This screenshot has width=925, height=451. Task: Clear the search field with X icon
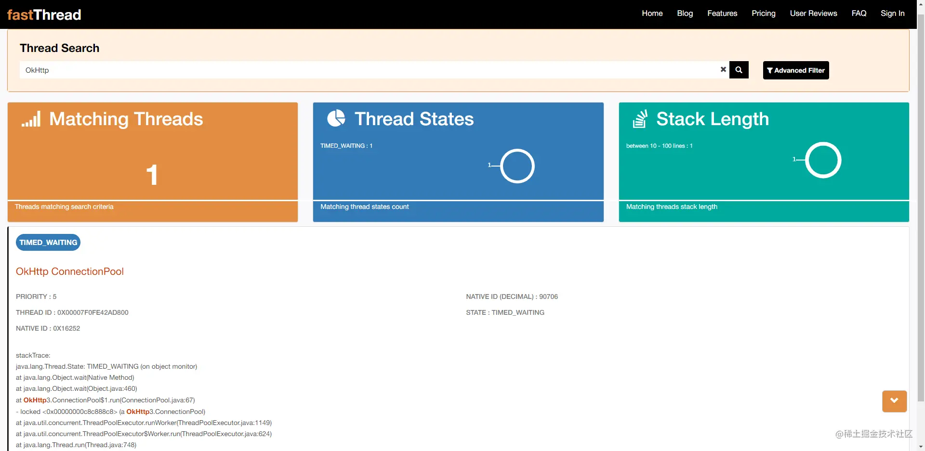[x=723, y=69]
